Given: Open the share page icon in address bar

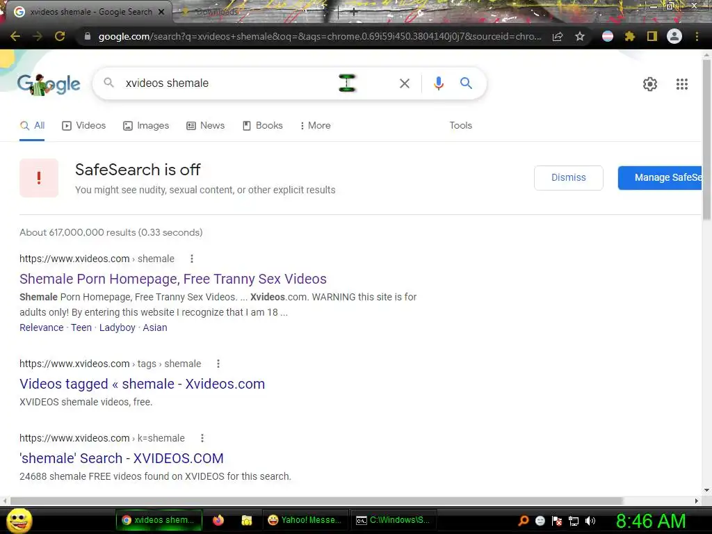Looking at the screenshot, I should [558, 36].
